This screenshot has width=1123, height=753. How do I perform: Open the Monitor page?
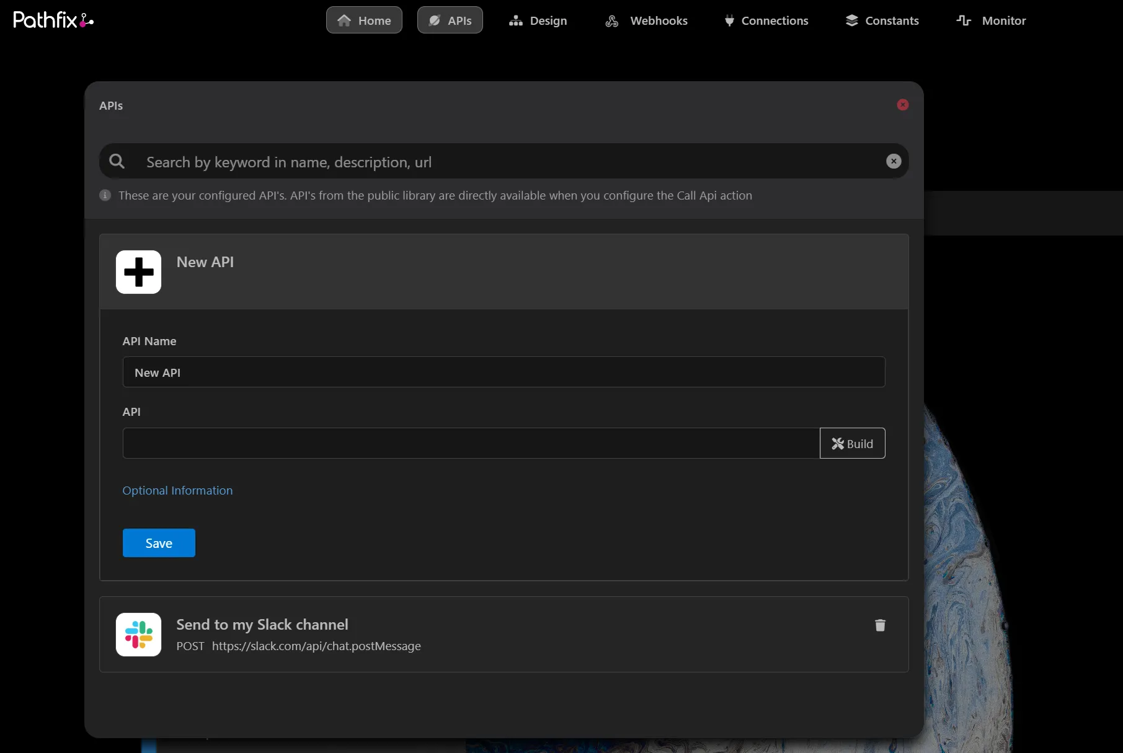point(992,20)
